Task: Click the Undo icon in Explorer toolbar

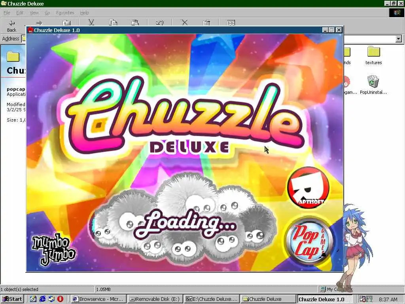Action: [160, 23]
